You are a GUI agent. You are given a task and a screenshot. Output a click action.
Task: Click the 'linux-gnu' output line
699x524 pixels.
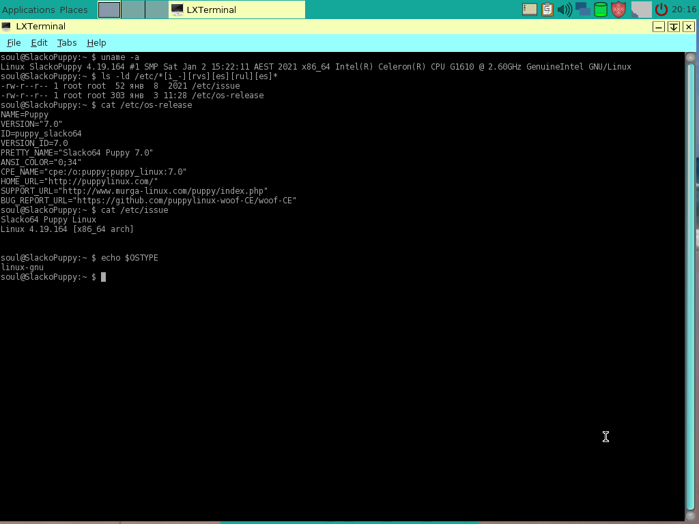23,267
